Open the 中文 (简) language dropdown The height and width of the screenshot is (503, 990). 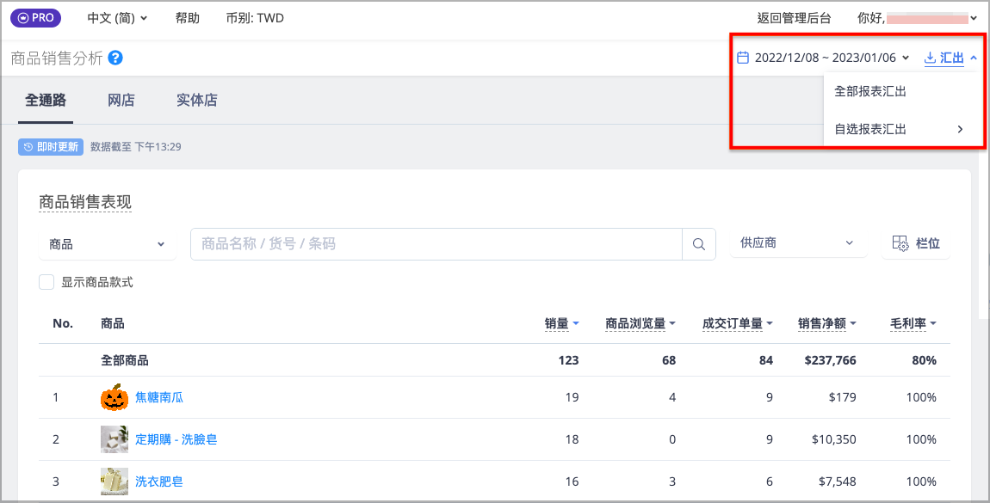(117, 18)
